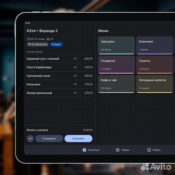The height and width of the screenshot is (175, 175).
Task: Click the 12 items count under Салаты
Action: [x=144, y=69]
